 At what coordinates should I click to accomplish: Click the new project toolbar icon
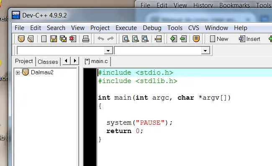21,39
